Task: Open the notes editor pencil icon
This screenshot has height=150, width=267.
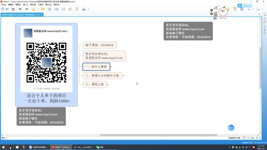Action: (x=77, y=9)
